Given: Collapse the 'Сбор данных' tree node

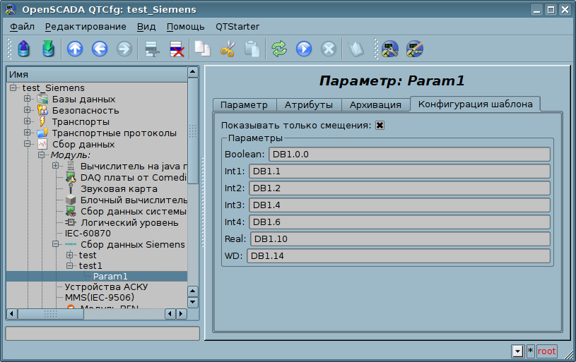Looking at the screenshot, I should pos(28,144).
